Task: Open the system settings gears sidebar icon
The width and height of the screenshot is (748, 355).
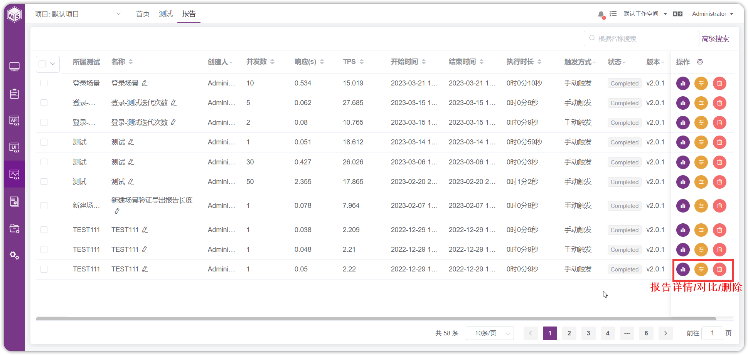Action: pos(14,255)
